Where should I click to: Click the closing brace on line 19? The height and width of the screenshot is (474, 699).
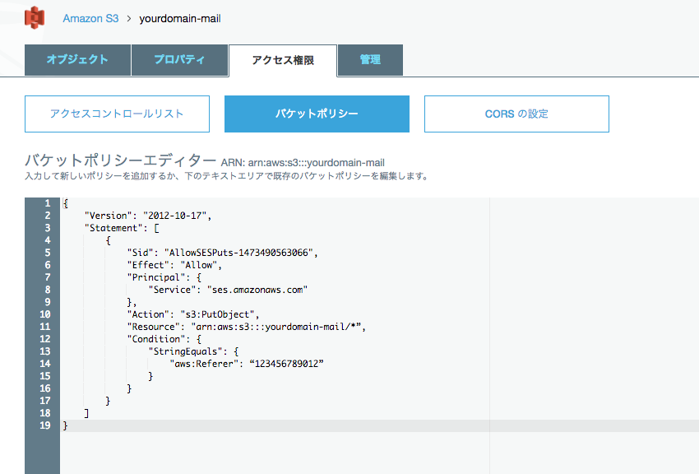tap(65, 425)
